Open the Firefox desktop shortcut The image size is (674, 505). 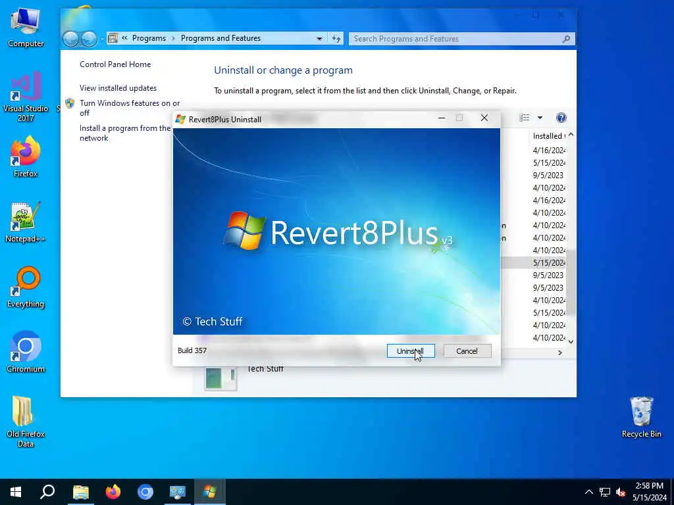point(26,156)
